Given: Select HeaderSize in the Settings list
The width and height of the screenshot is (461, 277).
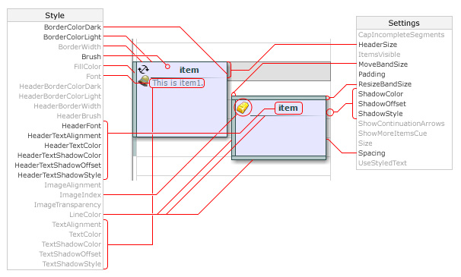Looking at the screenshot, I should click(x=378, y=45).
